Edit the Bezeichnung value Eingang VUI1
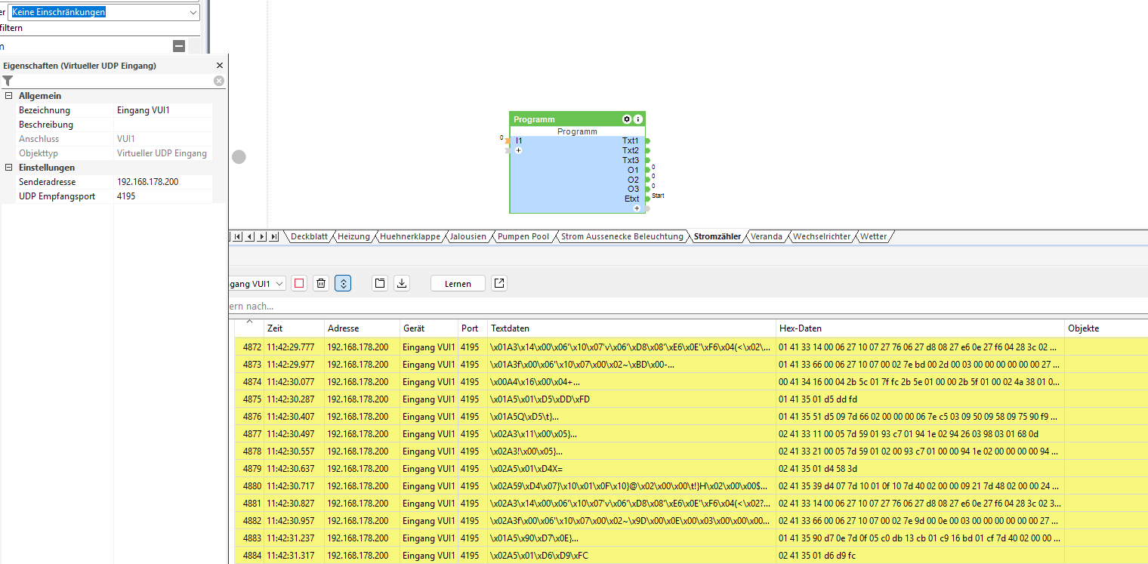Viewport: 1148px width, 564px height. (x=162, y=110)
